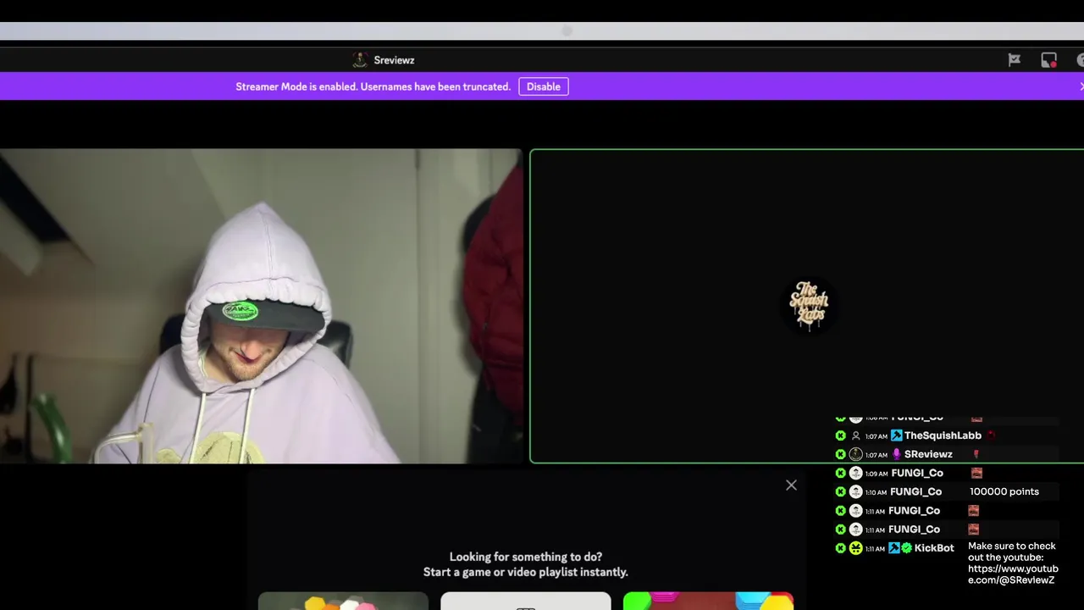The width and height of the screenshot is (1084, 610).
Task: Click the 'Streamer Mode is enabled' banner text
Action: [x=373, y=86]
